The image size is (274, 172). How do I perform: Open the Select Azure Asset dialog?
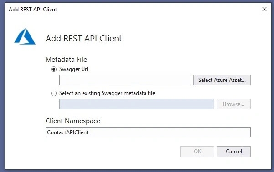[222, 80]
